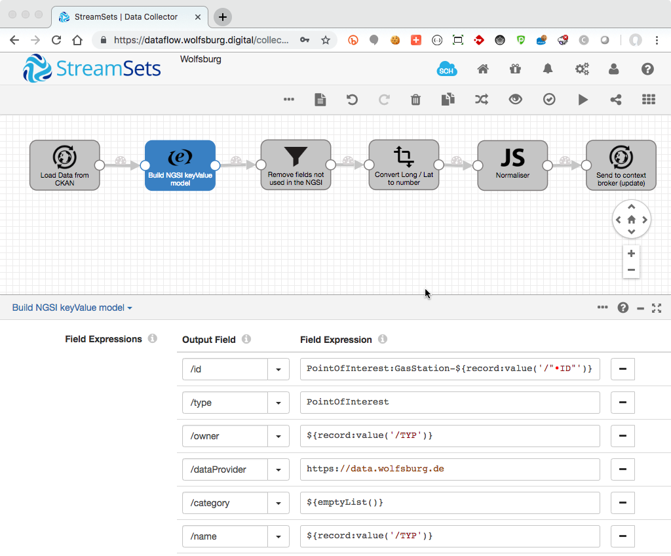Open the settings gear in the header
The image size is (671, 556).
point(582,69)
